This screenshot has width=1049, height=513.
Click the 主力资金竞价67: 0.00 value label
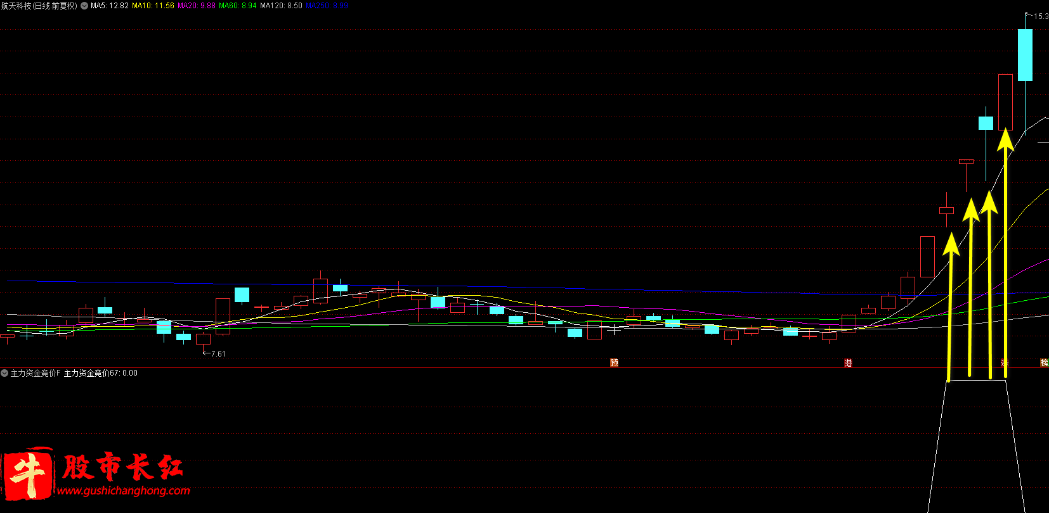pos(101,373)
